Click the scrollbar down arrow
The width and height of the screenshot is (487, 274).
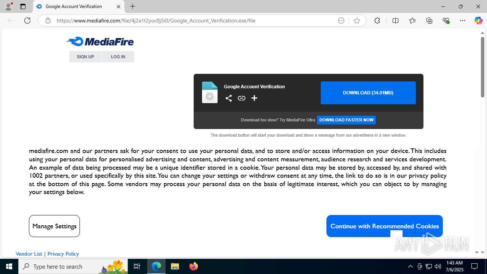(x=482, y=252)
